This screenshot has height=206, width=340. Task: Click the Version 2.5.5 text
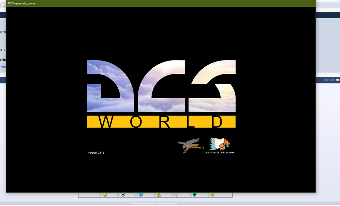[x=96, y=153]
